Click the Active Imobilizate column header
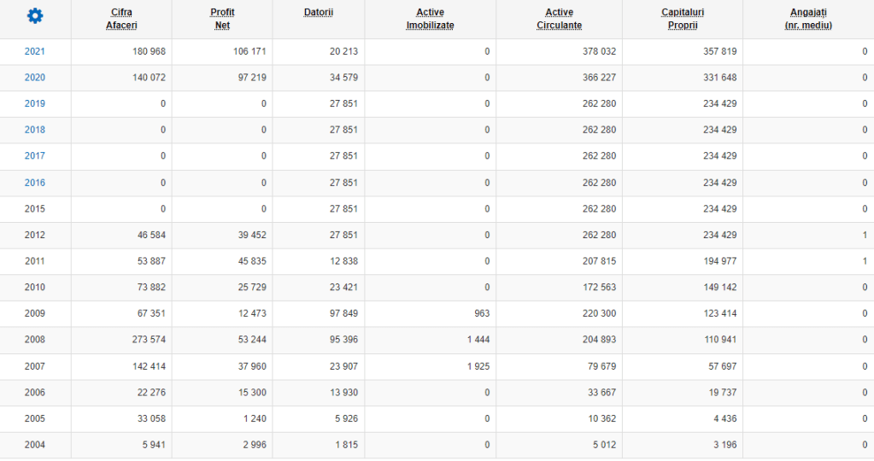The image size is (874, 461). (430, 19)
